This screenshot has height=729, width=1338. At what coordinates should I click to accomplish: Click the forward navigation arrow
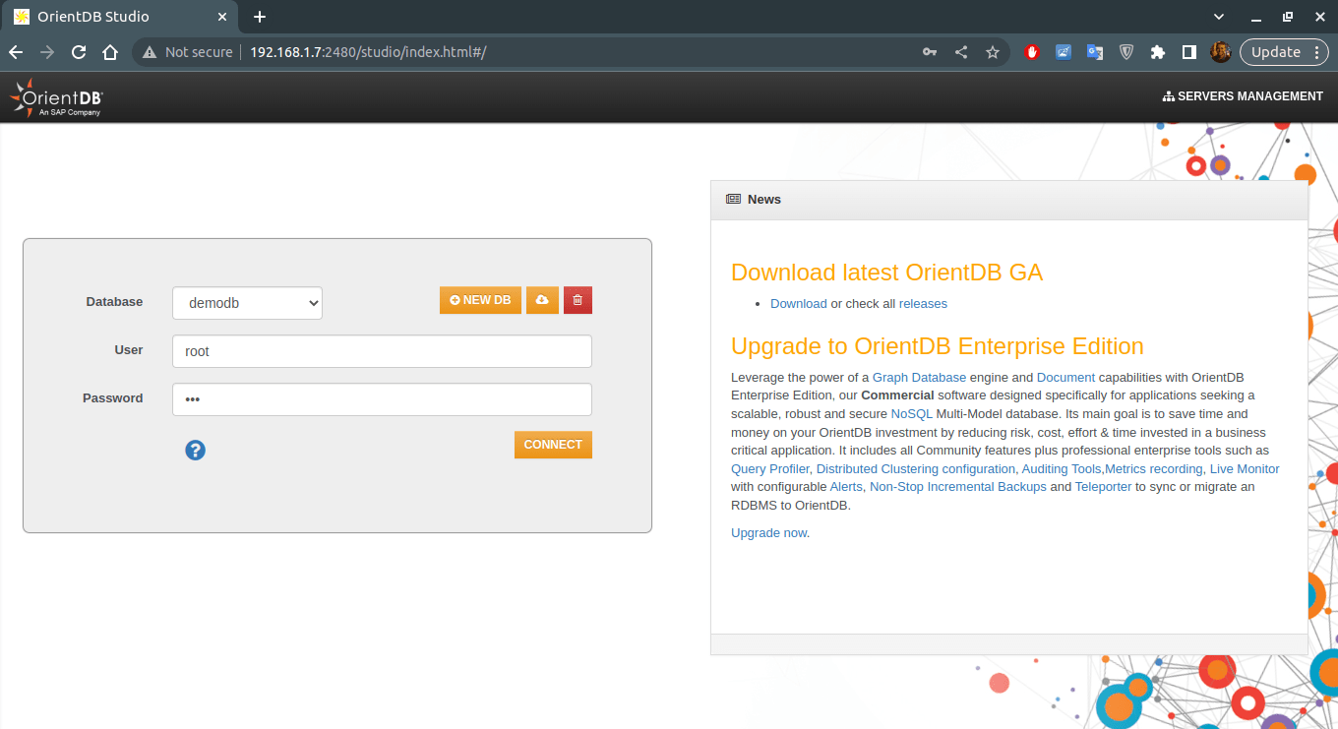(x=47, y=52)
